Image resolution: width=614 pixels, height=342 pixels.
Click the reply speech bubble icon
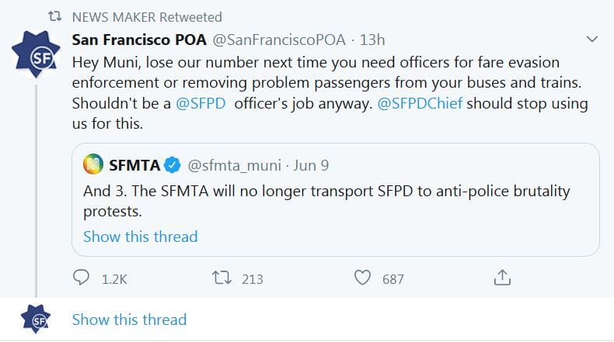(x=82, y=278)
